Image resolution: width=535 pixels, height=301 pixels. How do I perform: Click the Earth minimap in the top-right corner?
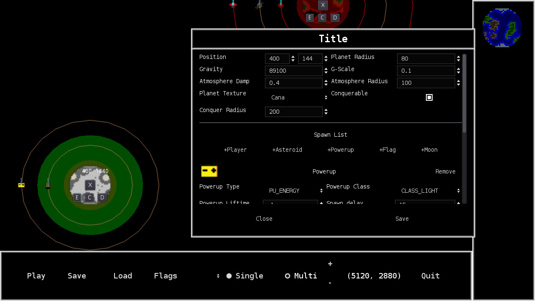click(502, 28)
